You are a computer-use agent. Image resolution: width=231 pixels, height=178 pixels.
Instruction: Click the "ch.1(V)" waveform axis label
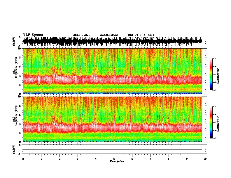point(14,41)
